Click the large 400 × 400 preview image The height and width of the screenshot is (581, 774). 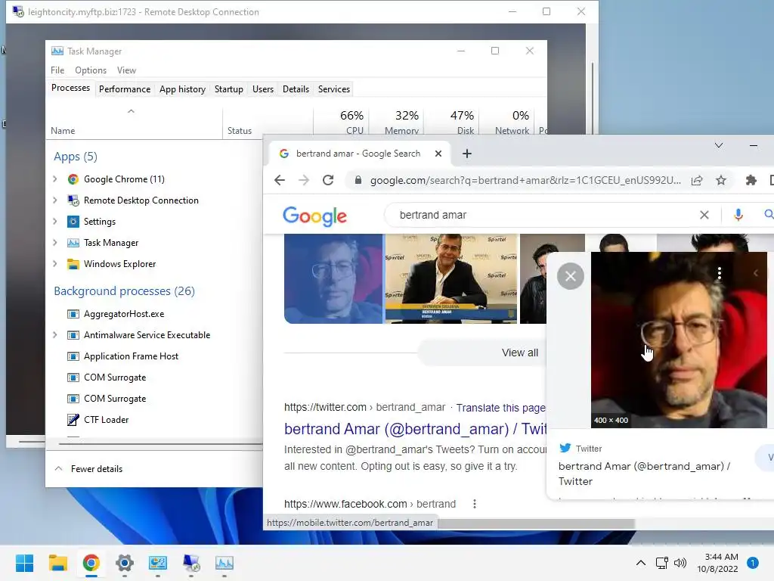click(x=679, y=340)
